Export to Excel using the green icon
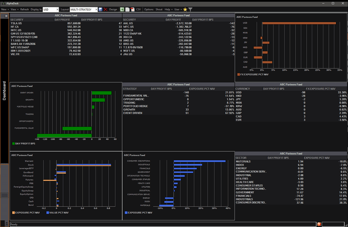The height and width of the screenshot is (227, 348). coord(122,9)
